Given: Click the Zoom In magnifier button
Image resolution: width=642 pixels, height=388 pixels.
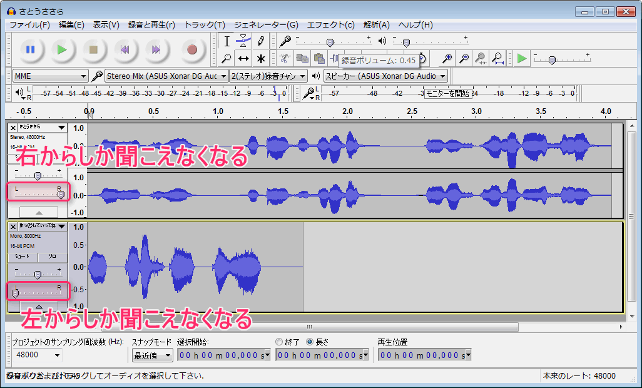Looking at the screenshot, I should [x=447, y=59].
